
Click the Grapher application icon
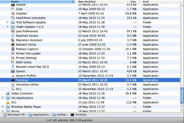[x=13, y=14]
